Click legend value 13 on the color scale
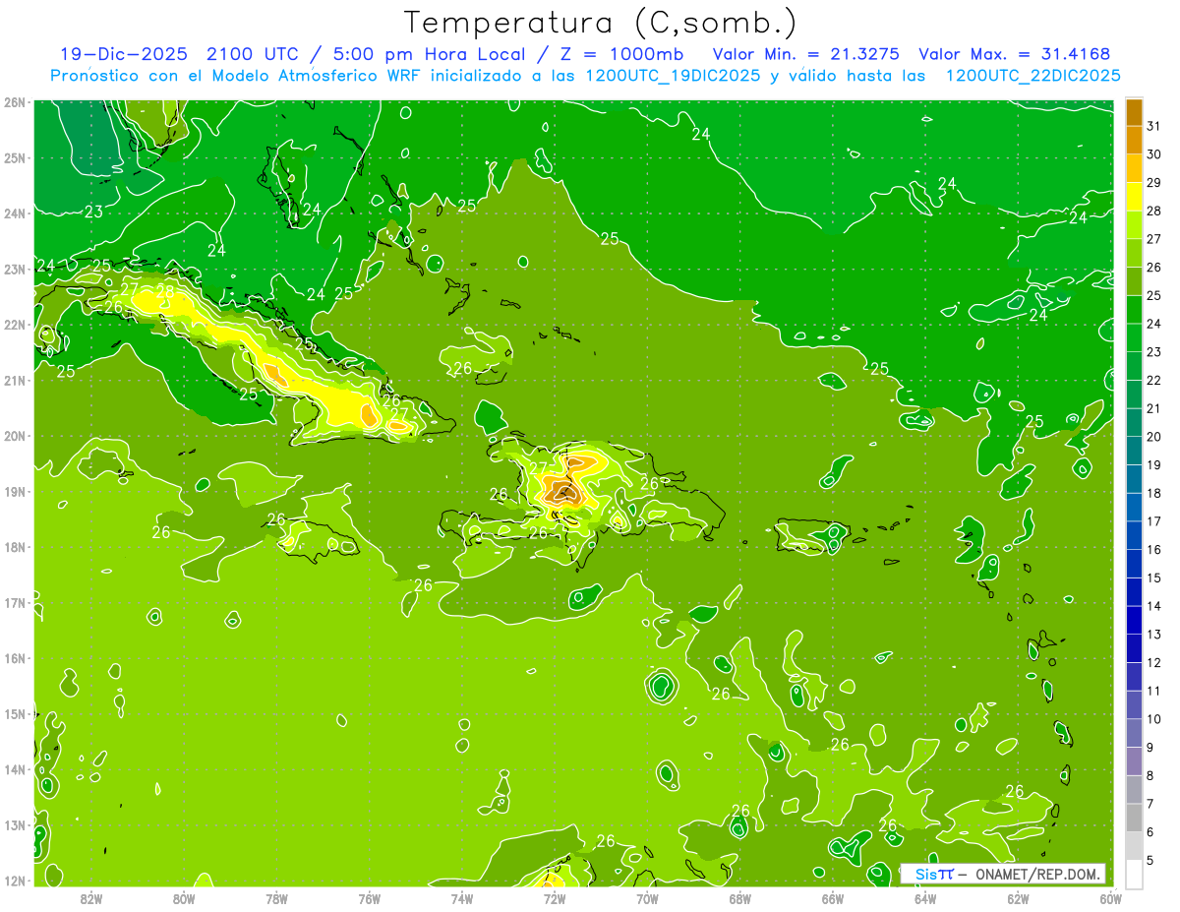Viewport: 1180px width, 912px height. pyautogui.click(x=1153, y=634)
